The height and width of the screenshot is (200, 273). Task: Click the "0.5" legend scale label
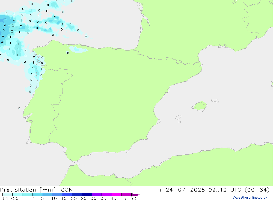pos(15,198)
